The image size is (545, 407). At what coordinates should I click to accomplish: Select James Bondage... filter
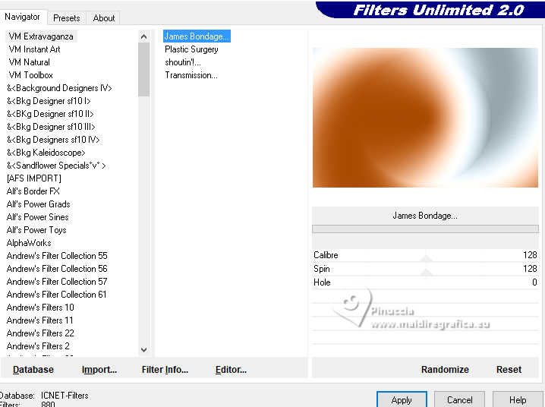(197, 36)
